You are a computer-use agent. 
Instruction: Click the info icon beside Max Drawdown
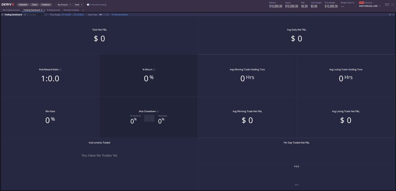[x=157, y=111]
